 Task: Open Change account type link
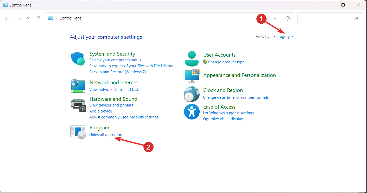click(226, 62)
